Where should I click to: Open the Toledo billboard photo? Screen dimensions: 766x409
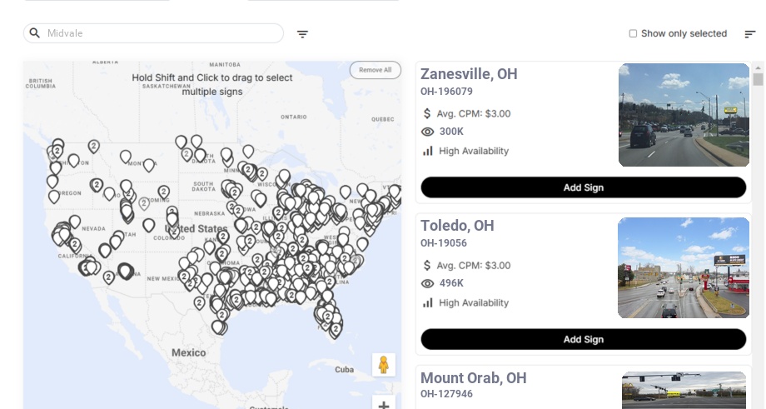coord(684,267)
